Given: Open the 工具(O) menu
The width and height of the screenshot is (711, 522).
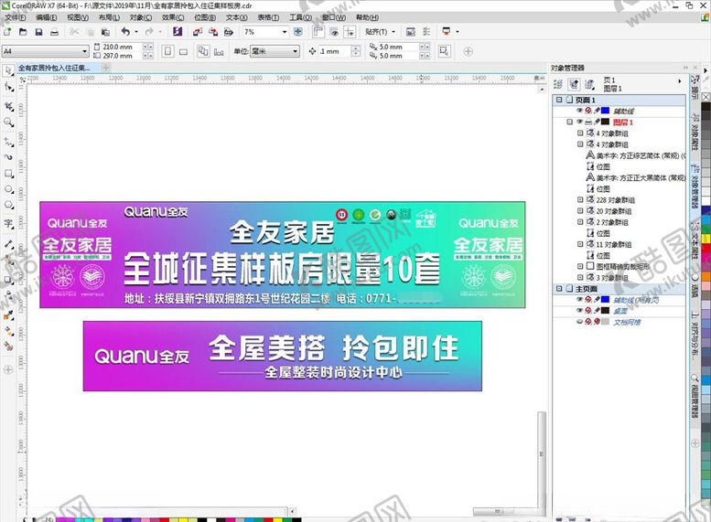Looking at the screenshot, I should pyautogui.click(x=301, y=17).
